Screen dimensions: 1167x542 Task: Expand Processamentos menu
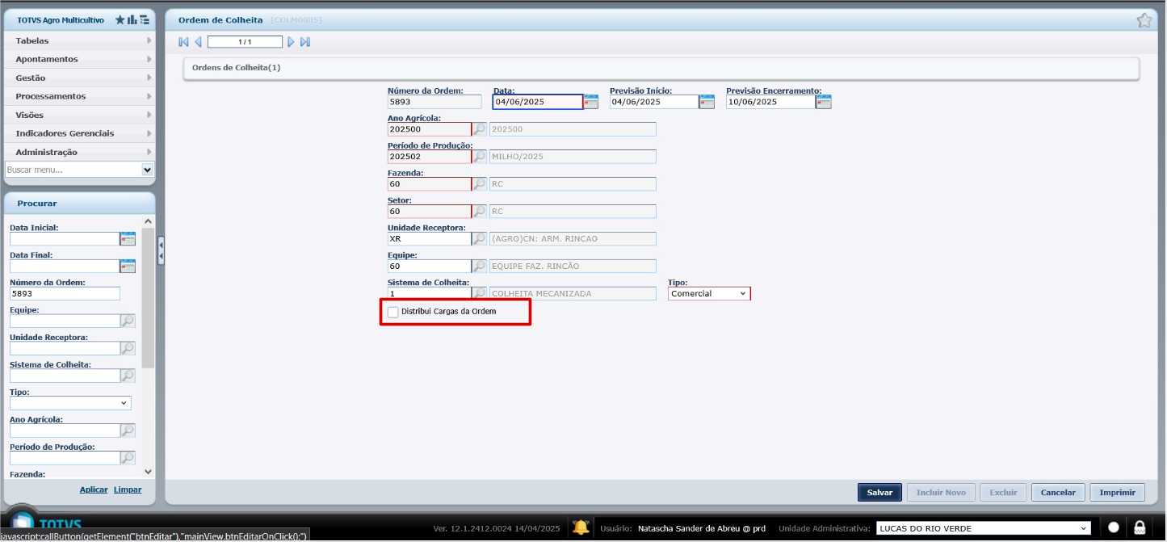[79, 96]
